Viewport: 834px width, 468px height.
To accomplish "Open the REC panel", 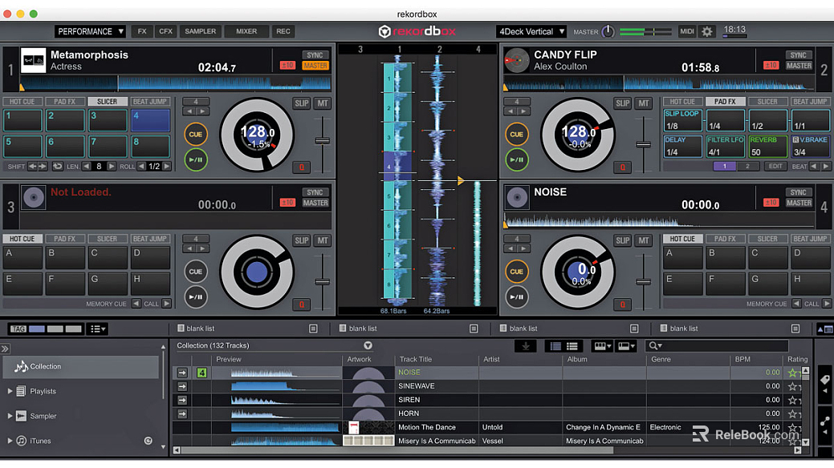I will coord(283,31).
